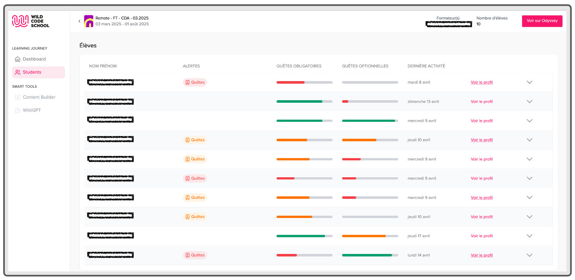Expand the lundi 14 avril student row

tap(529, 255)
